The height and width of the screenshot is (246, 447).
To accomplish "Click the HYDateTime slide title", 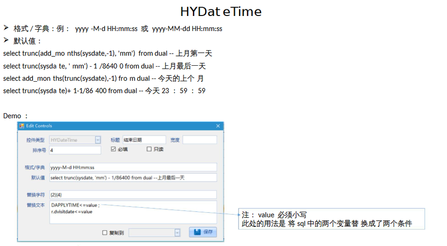I will [x=221, y=11].
